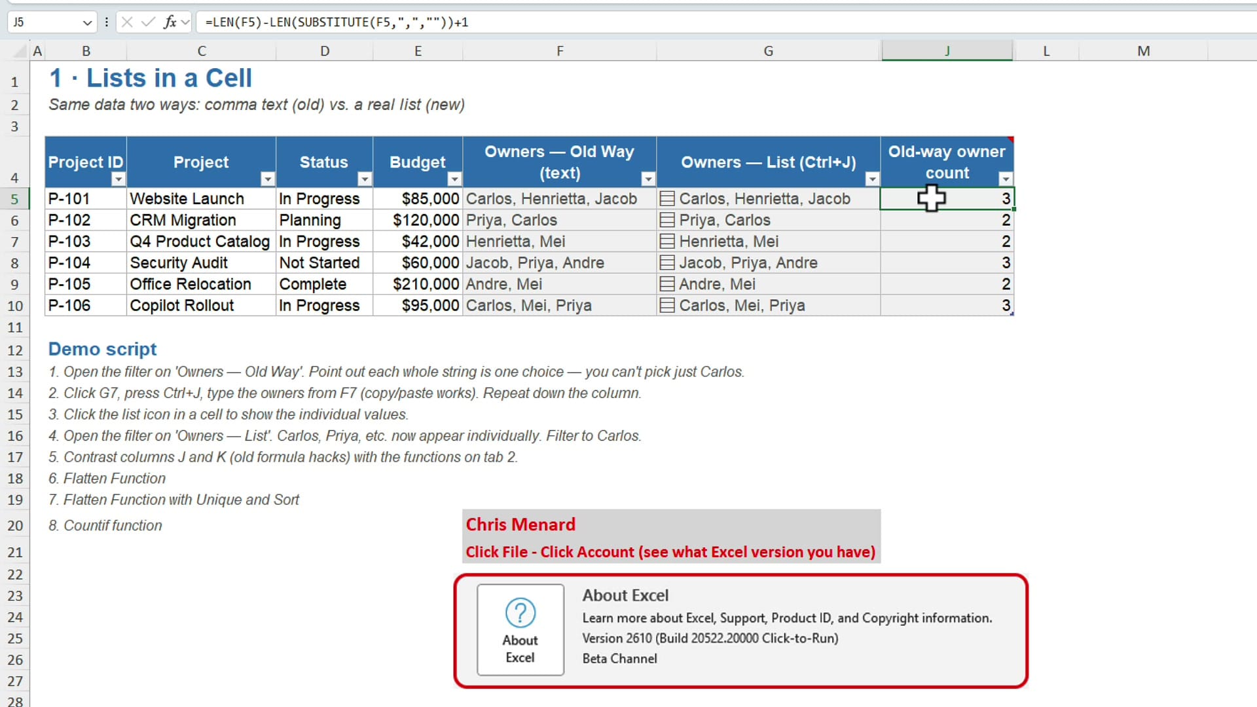Select the Not Started status cell
This screenshot has height=707, width=1257.
[x=324, y=263]
